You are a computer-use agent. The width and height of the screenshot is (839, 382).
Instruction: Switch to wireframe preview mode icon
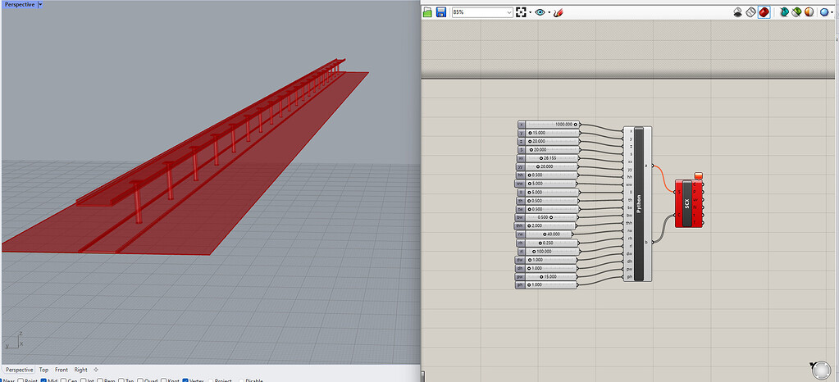click(x=750, y=12)
